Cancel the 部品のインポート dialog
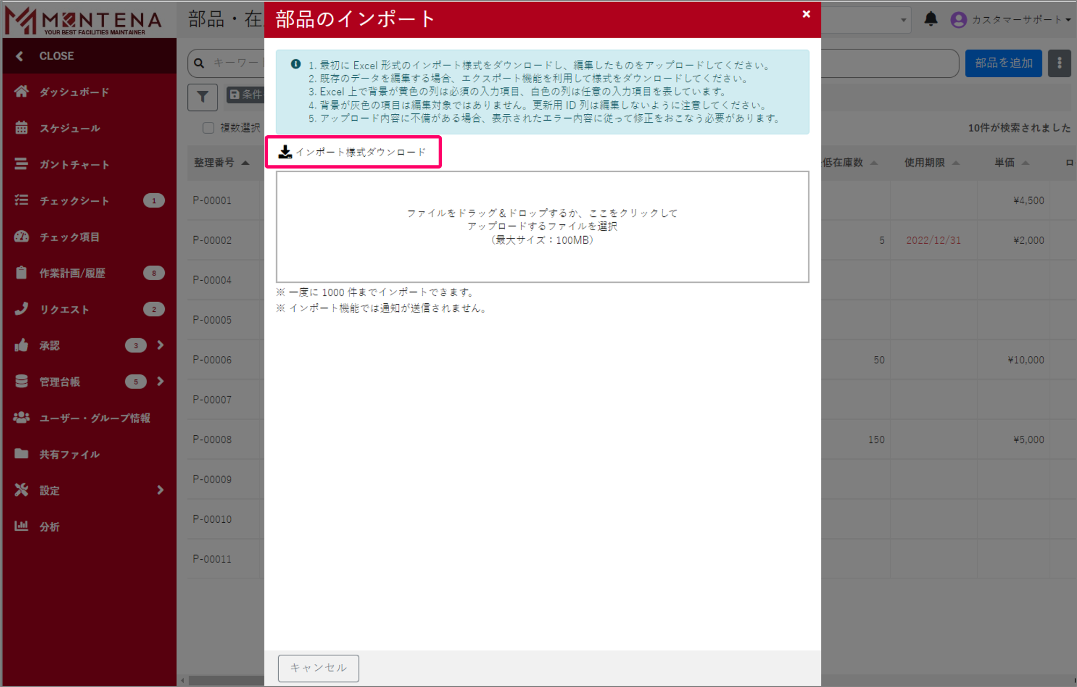 click(318, 668)
